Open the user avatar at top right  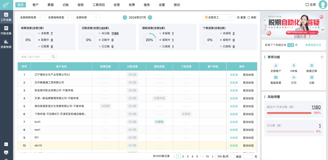pos(323,5)
